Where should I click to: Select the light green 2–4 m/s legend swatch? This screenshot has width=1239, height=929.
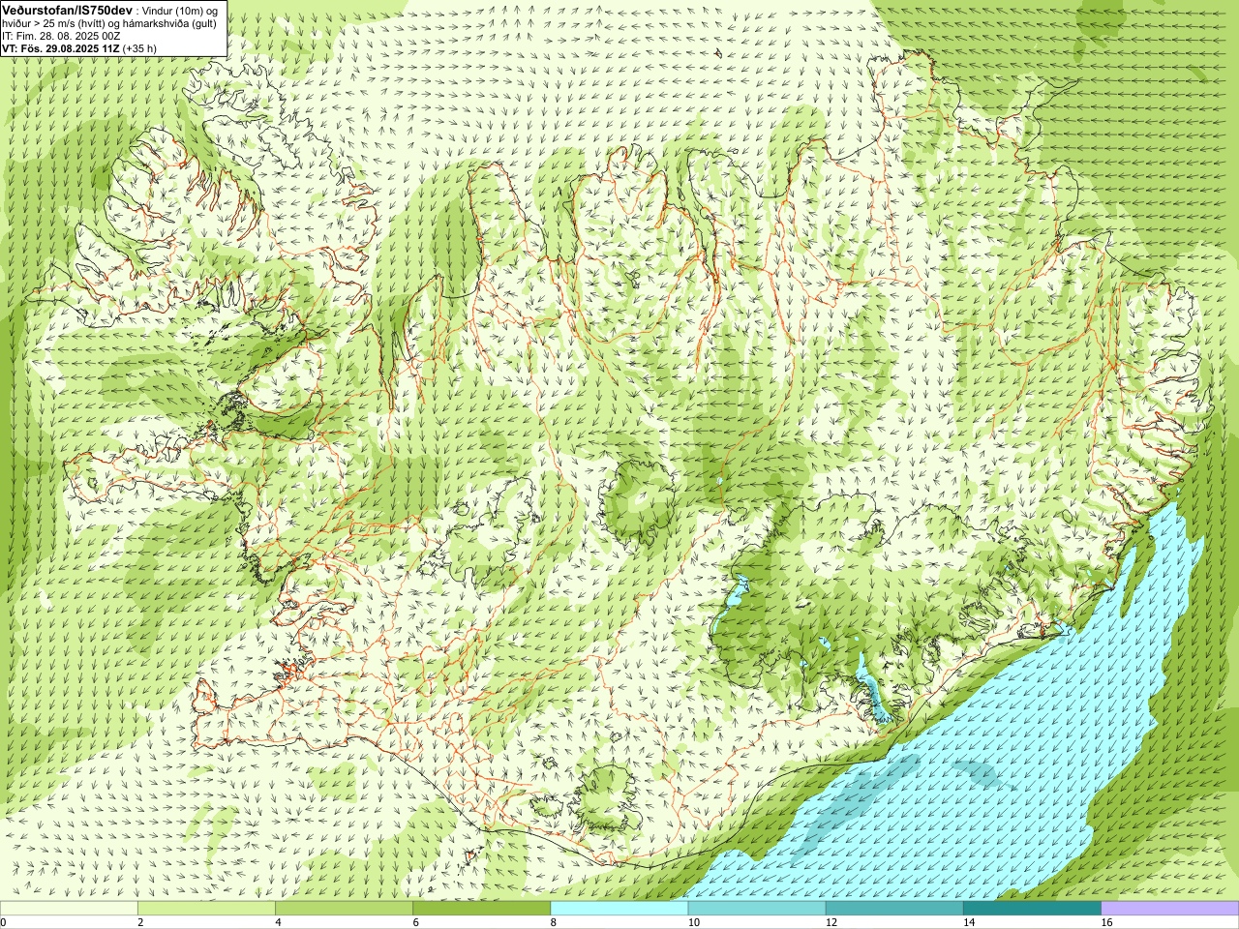206,909
